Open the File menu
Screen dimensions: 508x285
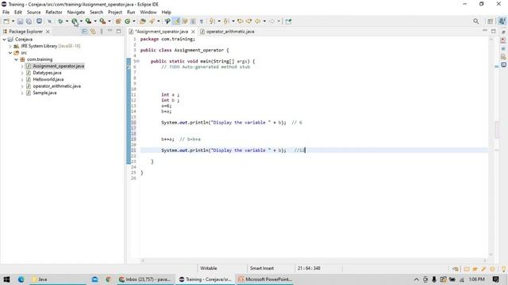(6, 12)
